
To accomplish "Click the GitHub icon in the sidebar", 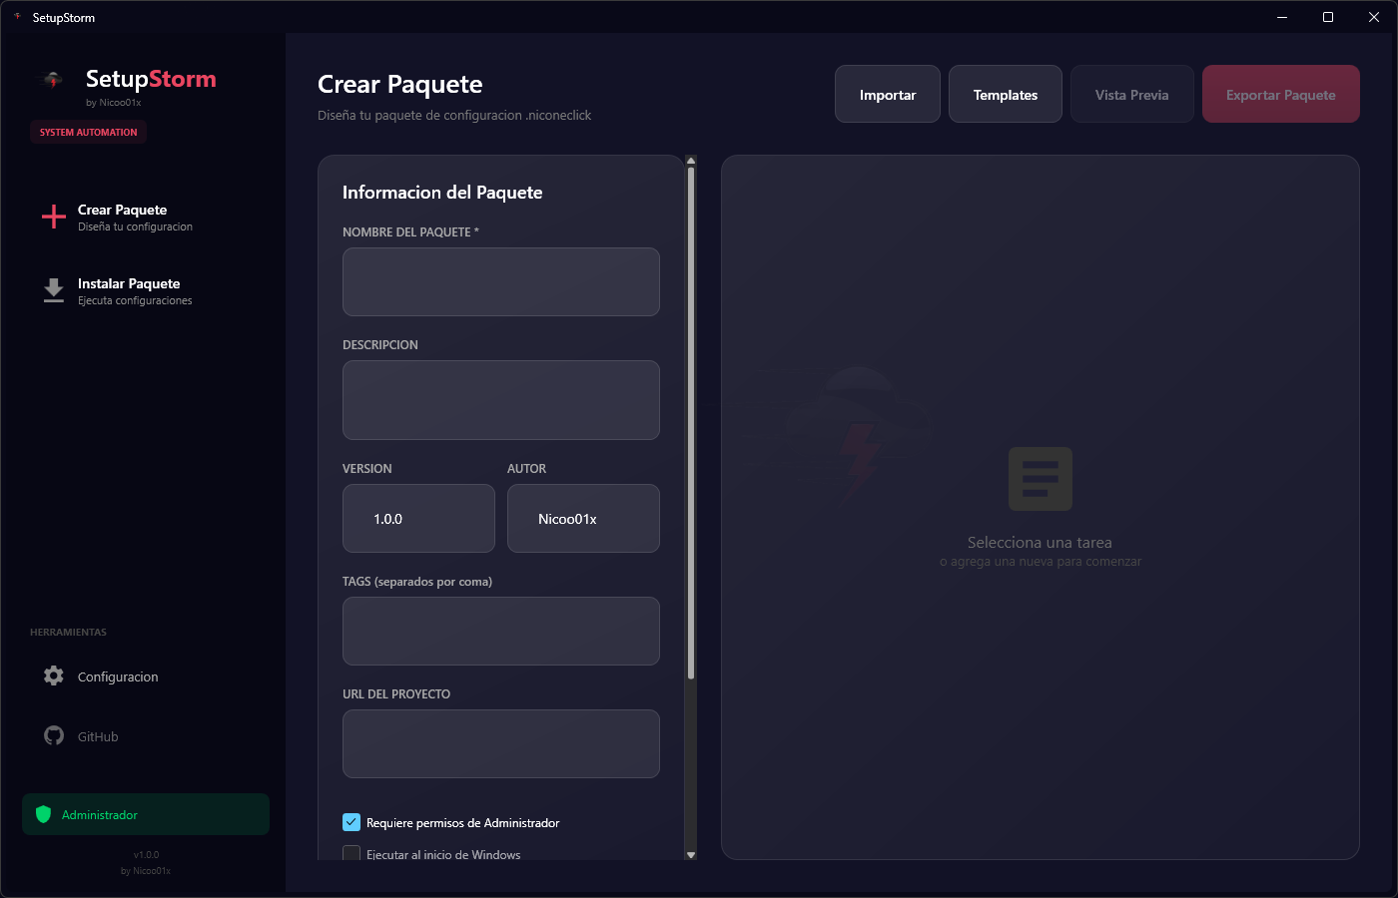I will pos(52,735).
